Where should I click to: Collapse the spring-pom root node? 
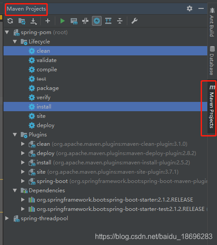pos(7,32)
